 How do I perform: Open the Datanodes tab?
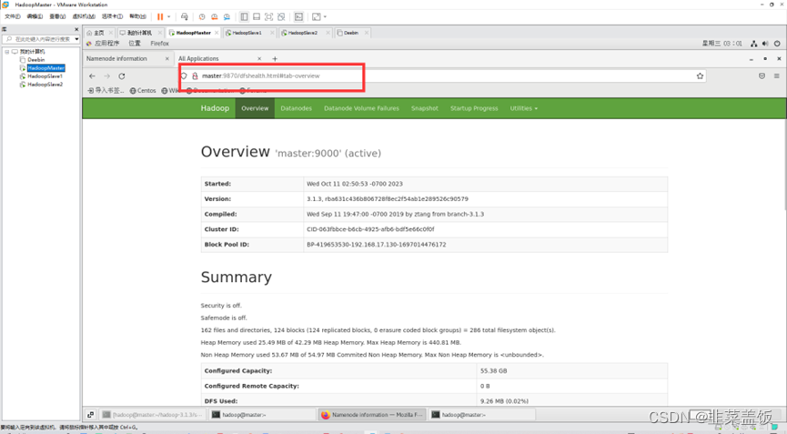pos(296,108)
